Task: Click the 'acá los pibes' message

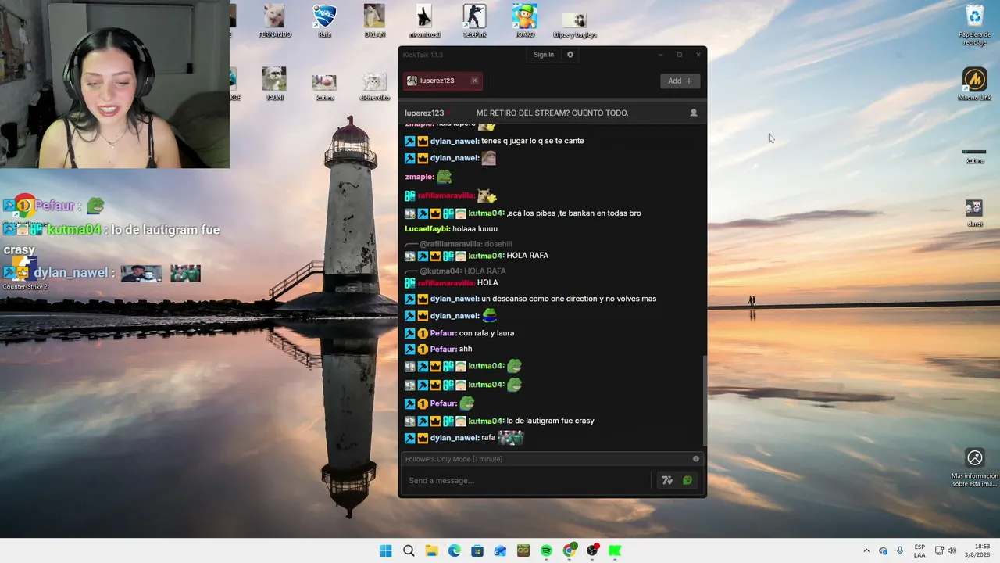Action: [x=574, y=213]
